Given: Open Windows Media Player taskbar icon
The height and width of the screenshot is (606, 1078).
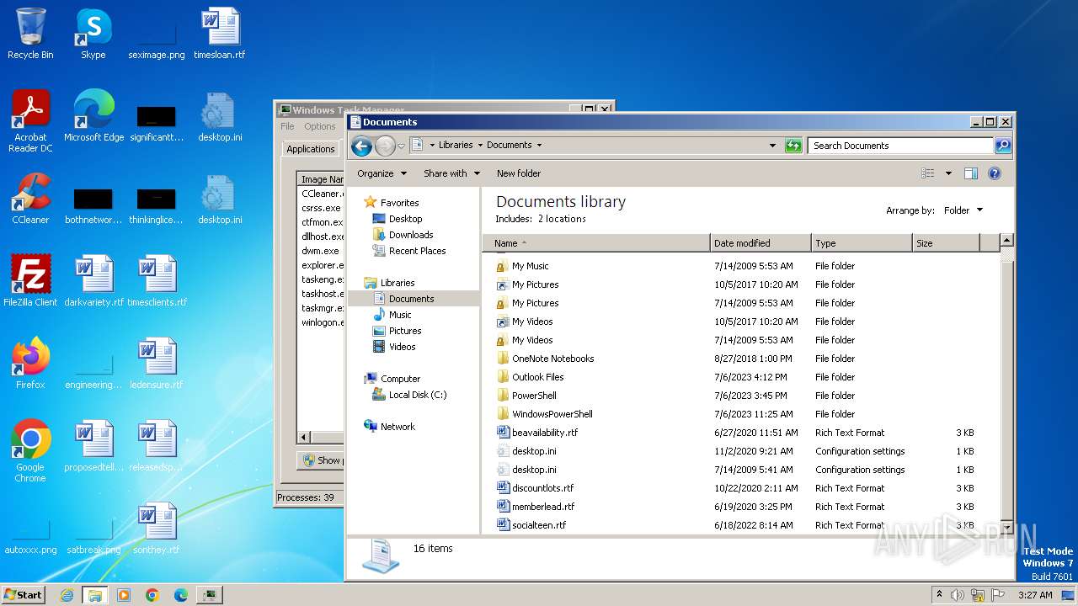Looking at the screenshot, I should [124, 595].
